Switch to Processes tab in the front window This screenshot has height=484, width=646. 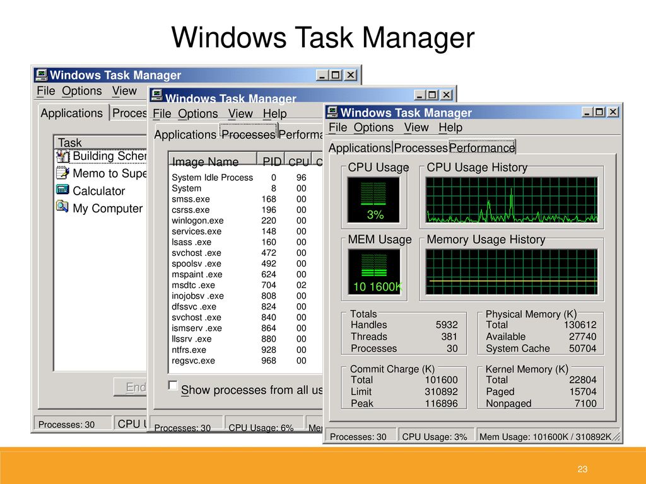coord(421,147)
